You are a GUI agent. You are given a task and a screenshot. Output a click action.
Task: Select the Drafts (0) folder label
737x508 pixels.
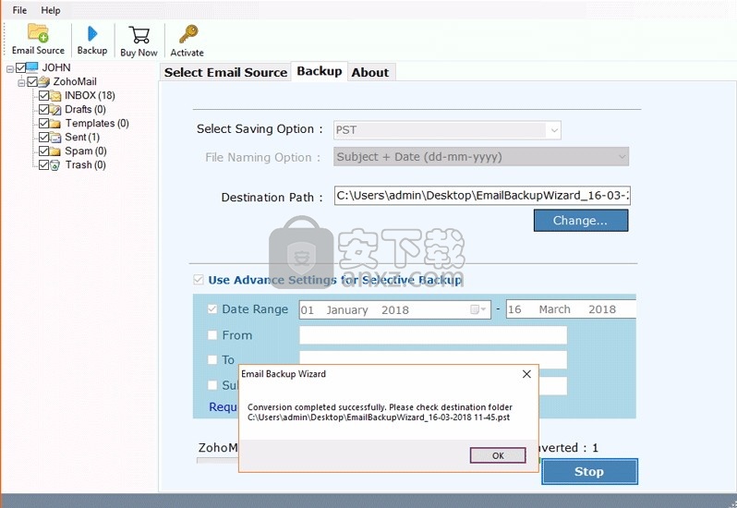(x=85, y=110)
